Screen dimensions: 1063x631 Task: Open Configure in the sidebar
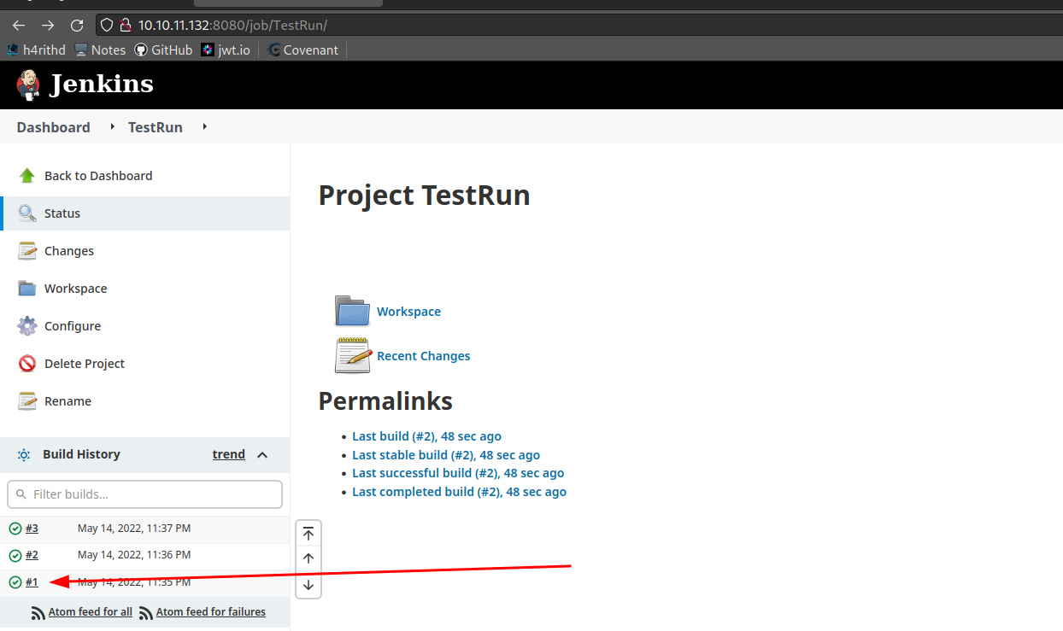tap(145, 326)
